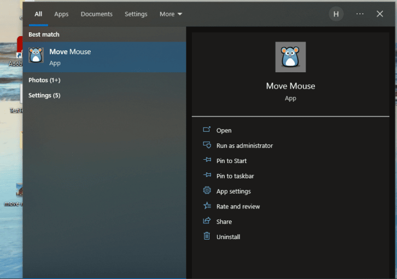This screenshot has height=279, width=397.
Task: Expand the More filter dropdown
Action: click(171, 14)
